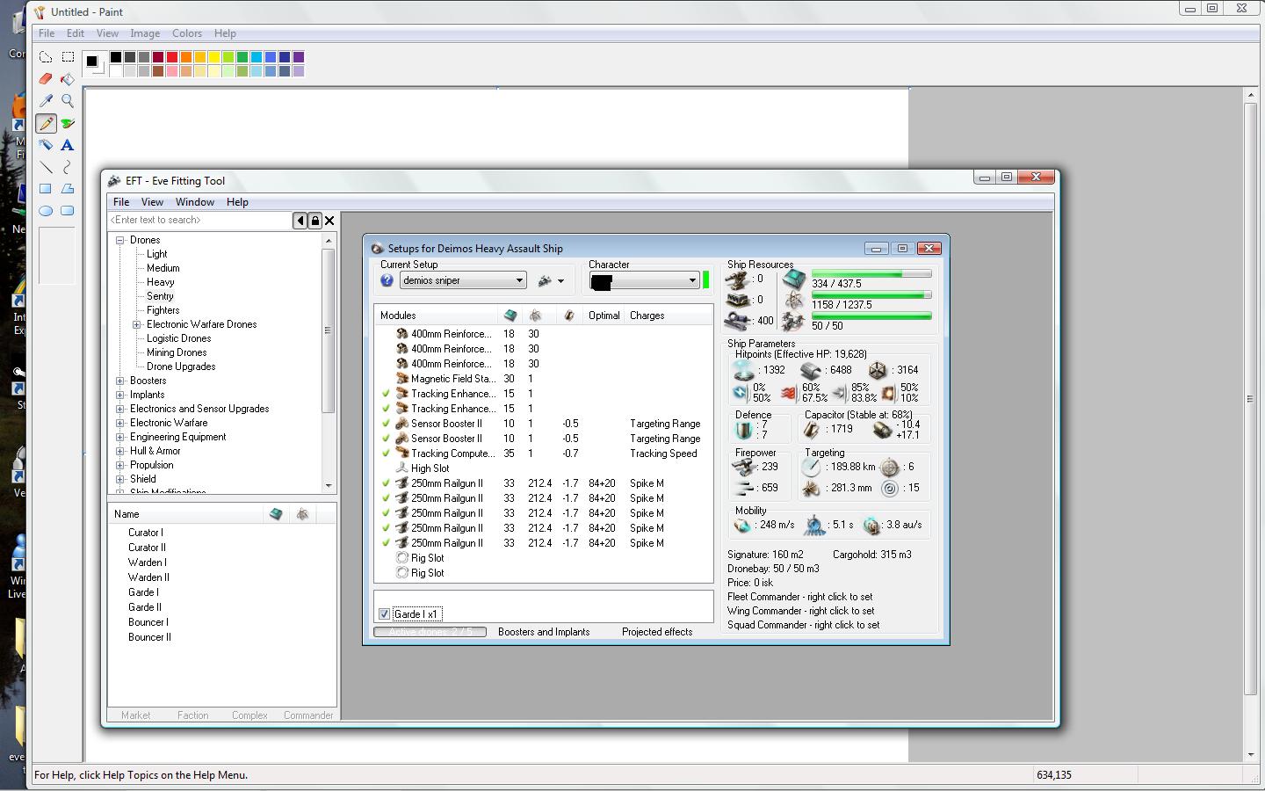Select the Ellipse shape tool
The image size is (1265, 791).
[x=46, y=211]
